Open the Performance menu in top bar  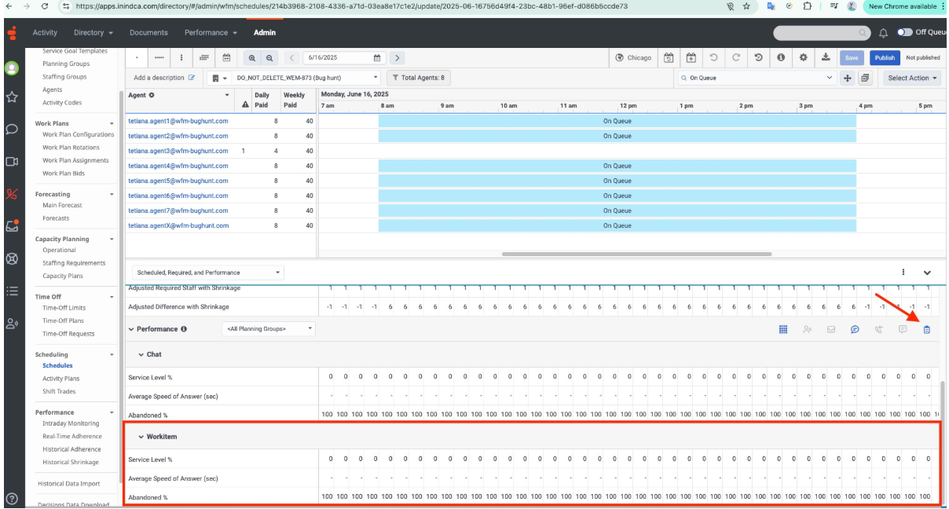tap(211, 33)
